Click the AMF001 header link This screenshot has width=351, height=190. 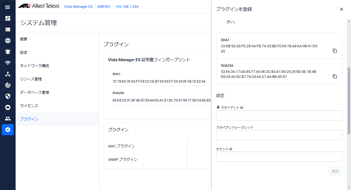pyautogui.click(x=104, y=6)
